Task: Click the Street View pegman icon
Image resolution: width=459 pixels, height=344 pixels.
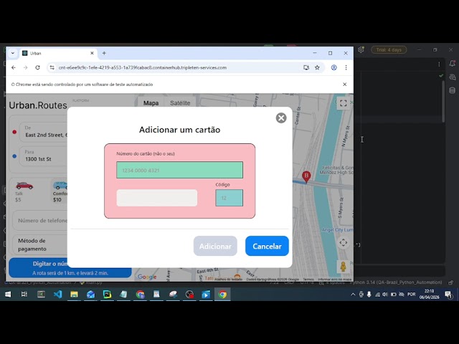Action: tap(343, 267)
